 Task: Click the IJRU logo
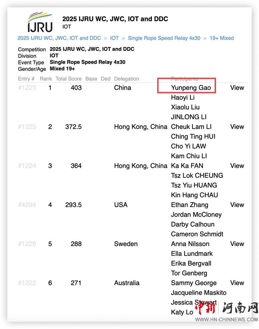click(39, 22)
